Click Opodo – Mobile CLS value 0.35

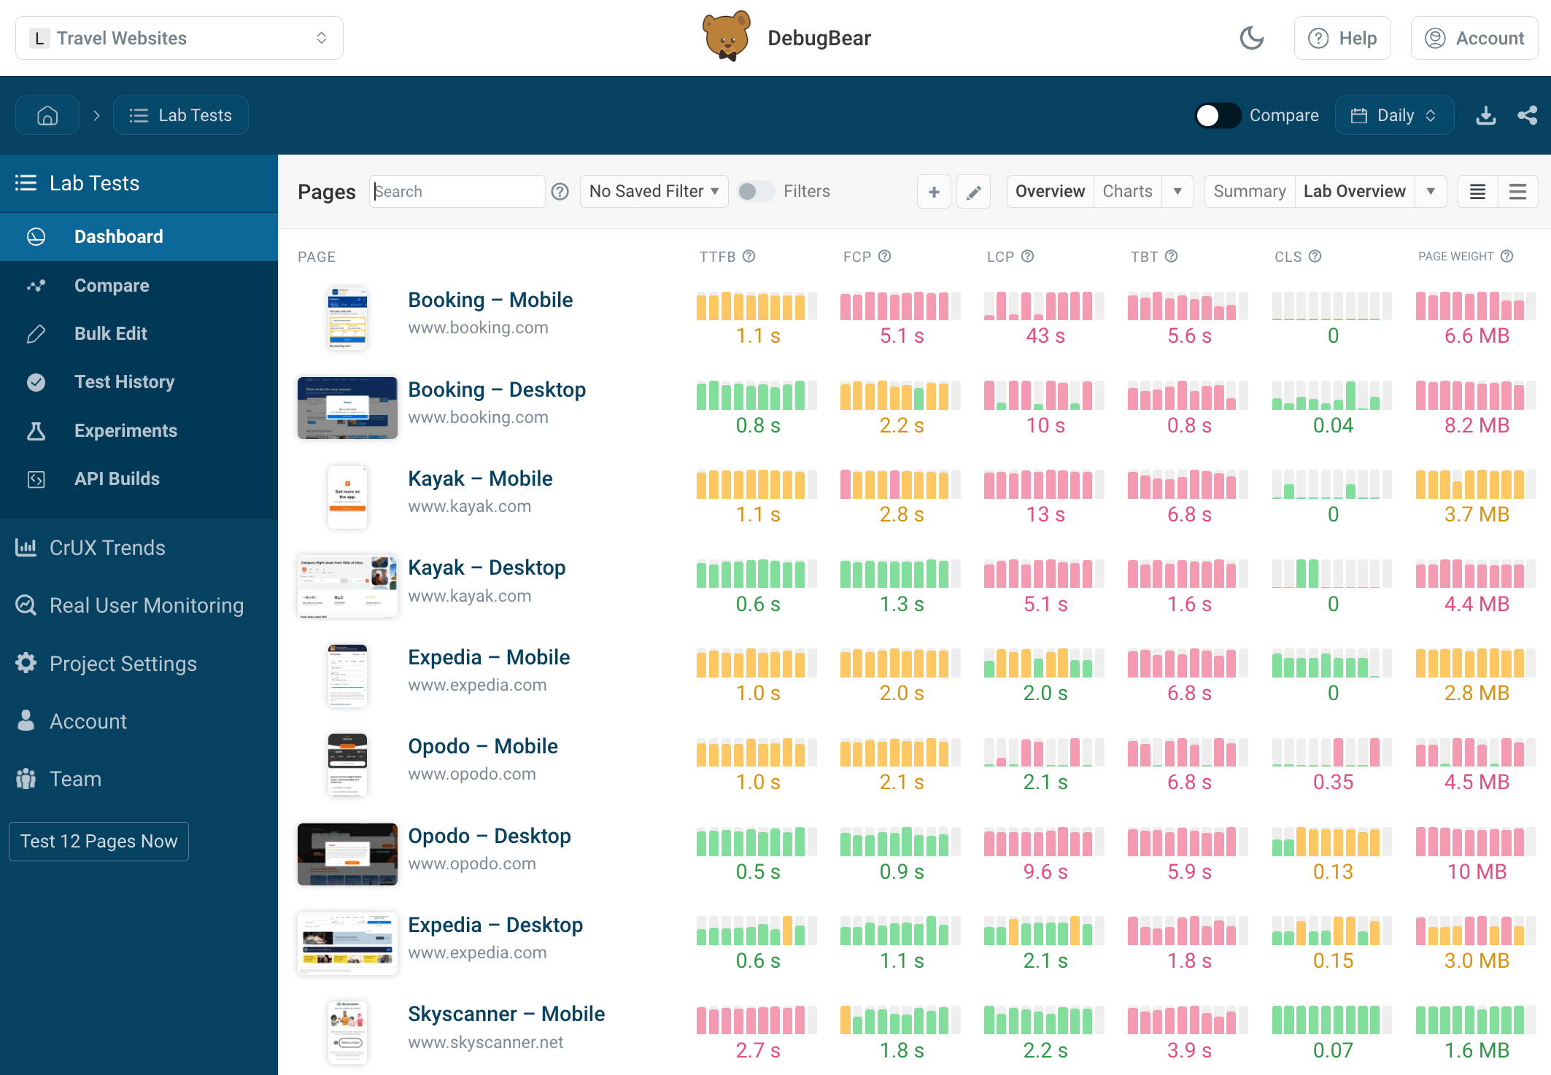tap(1333, 782)
